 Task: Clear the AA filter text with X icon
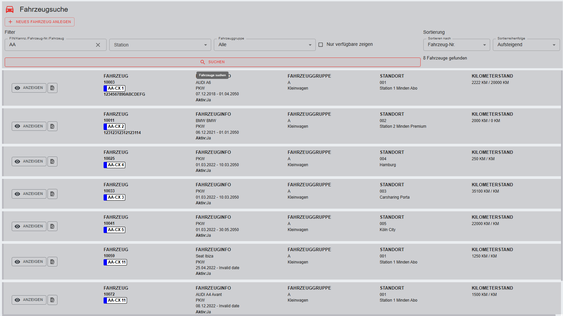point(98,45)
